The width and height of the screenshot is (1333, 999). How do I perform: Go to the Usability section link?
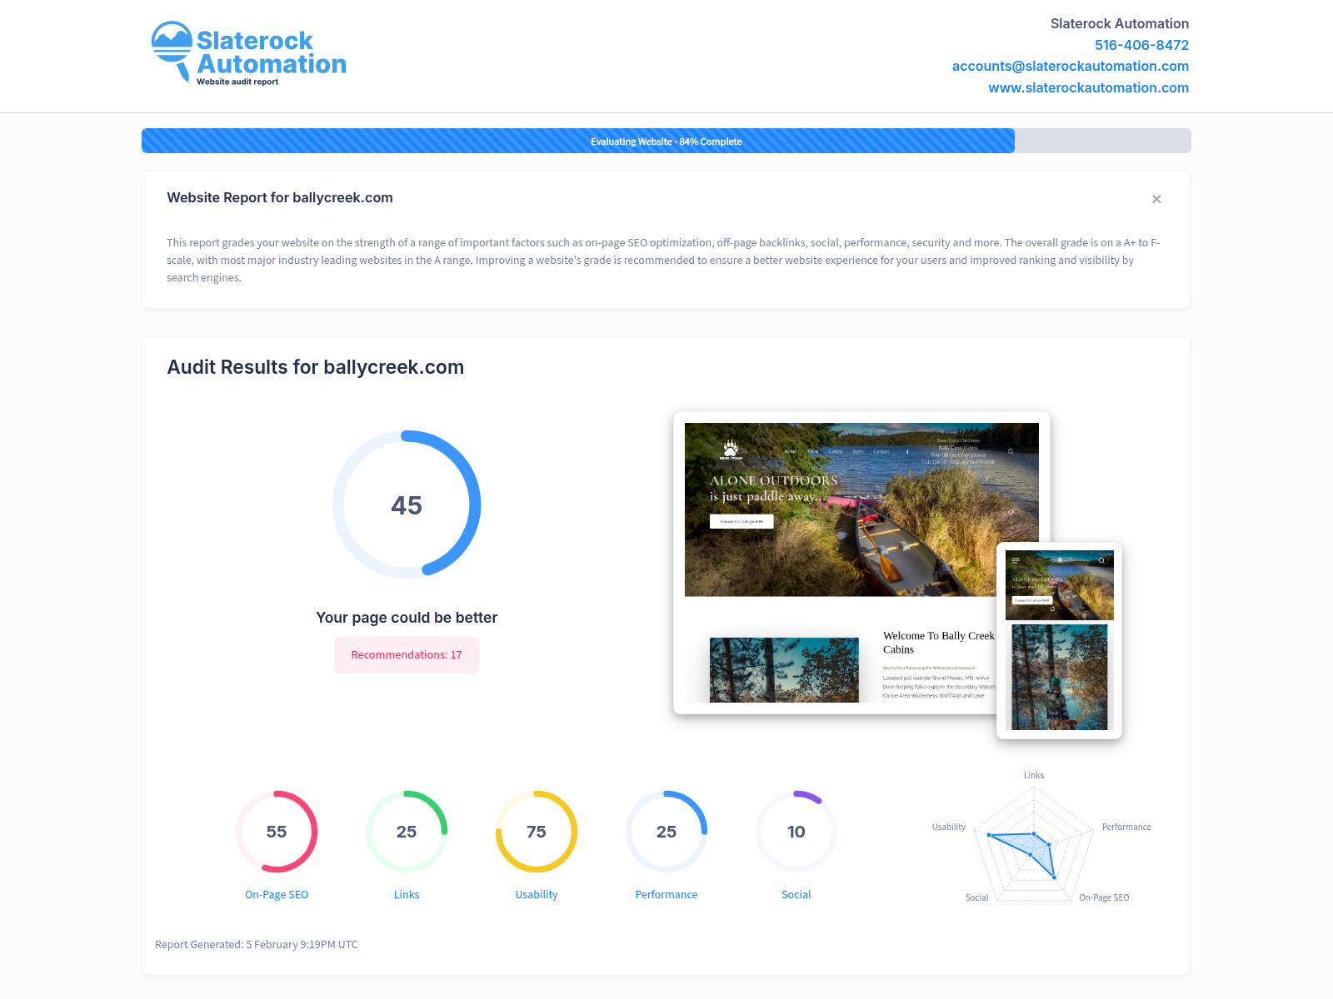tap(537, 894)
